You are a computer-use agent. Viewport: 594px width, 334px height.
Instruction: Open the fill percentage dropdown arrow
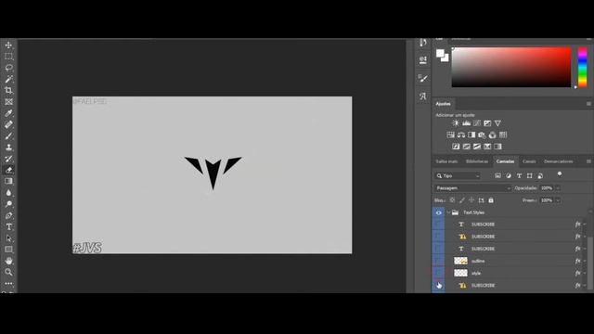click(x=558, y=200)
